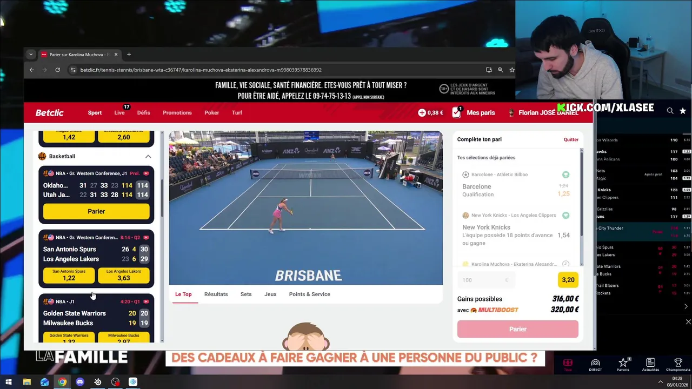692x389 pixels.
Task: Click the Betclic logo
Action: tap(49, 112)
